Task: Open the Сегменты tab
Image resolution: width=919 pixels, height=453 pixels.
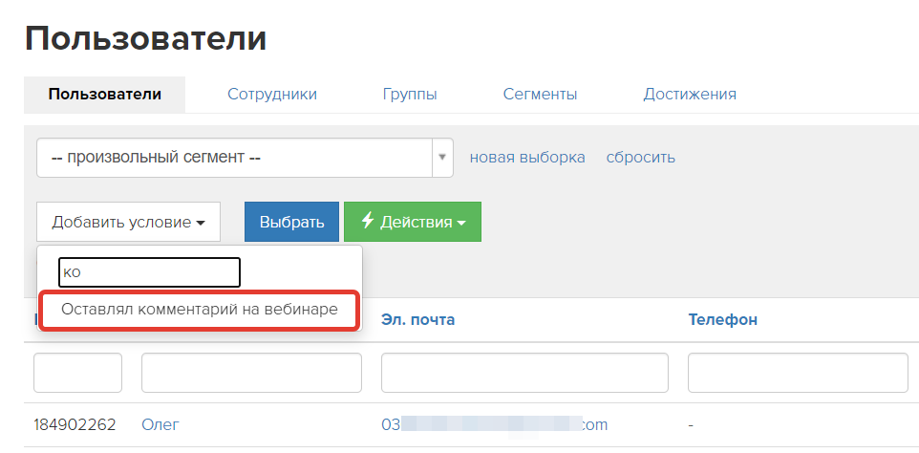Action: tap(540, 95)
